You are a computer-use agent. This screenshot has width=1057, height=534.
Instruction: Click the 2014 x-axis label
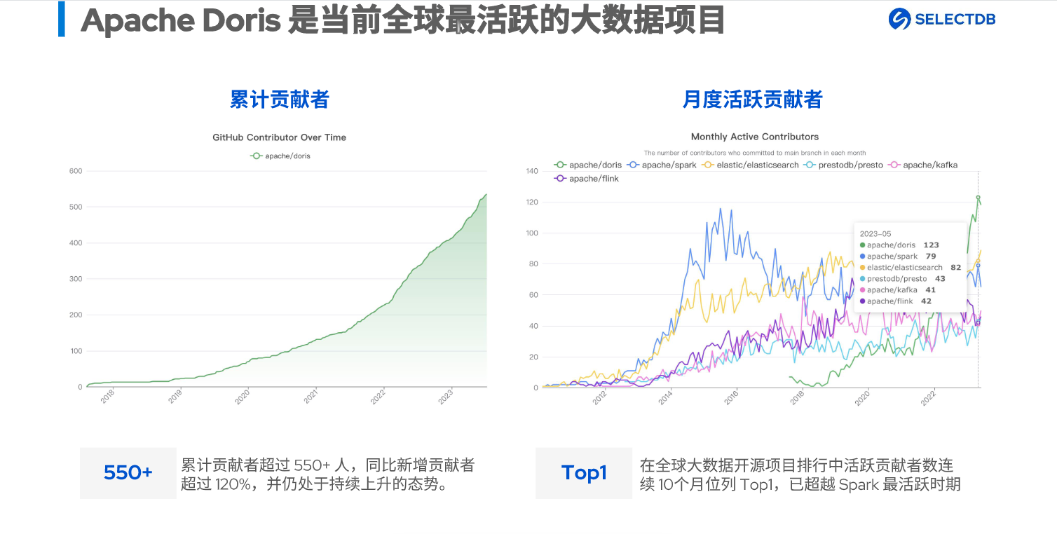tap(665, 398)
